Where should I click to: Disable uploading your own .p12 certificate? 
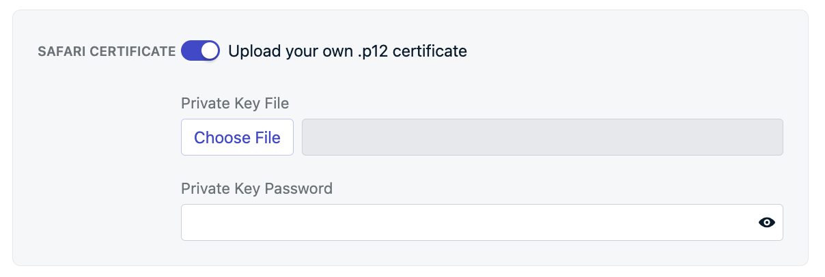pos(200,50)
